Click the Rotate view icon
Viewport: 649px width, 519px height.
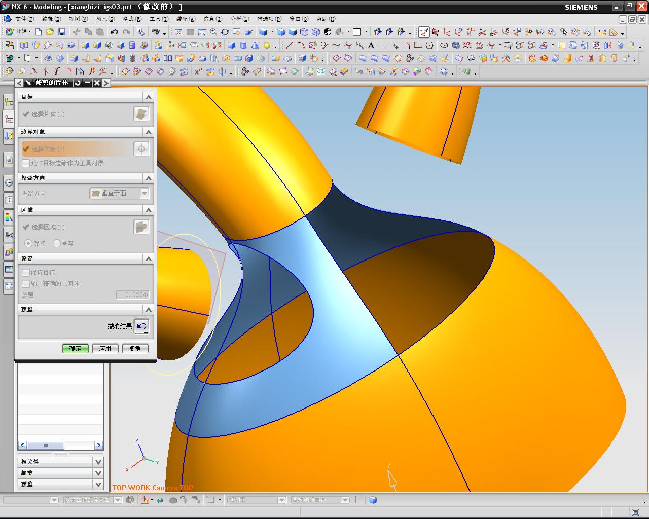point(225,32)
